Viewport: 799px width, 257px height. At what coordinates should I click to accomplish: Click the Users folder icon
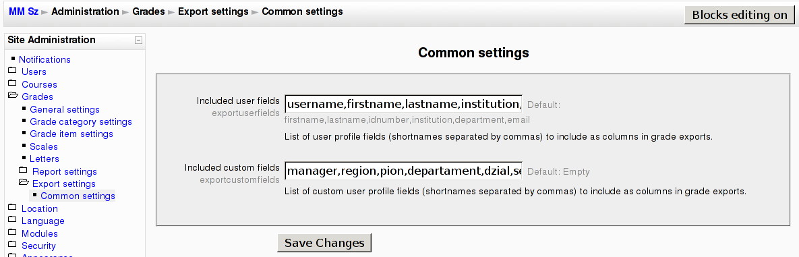pos(12,70)
